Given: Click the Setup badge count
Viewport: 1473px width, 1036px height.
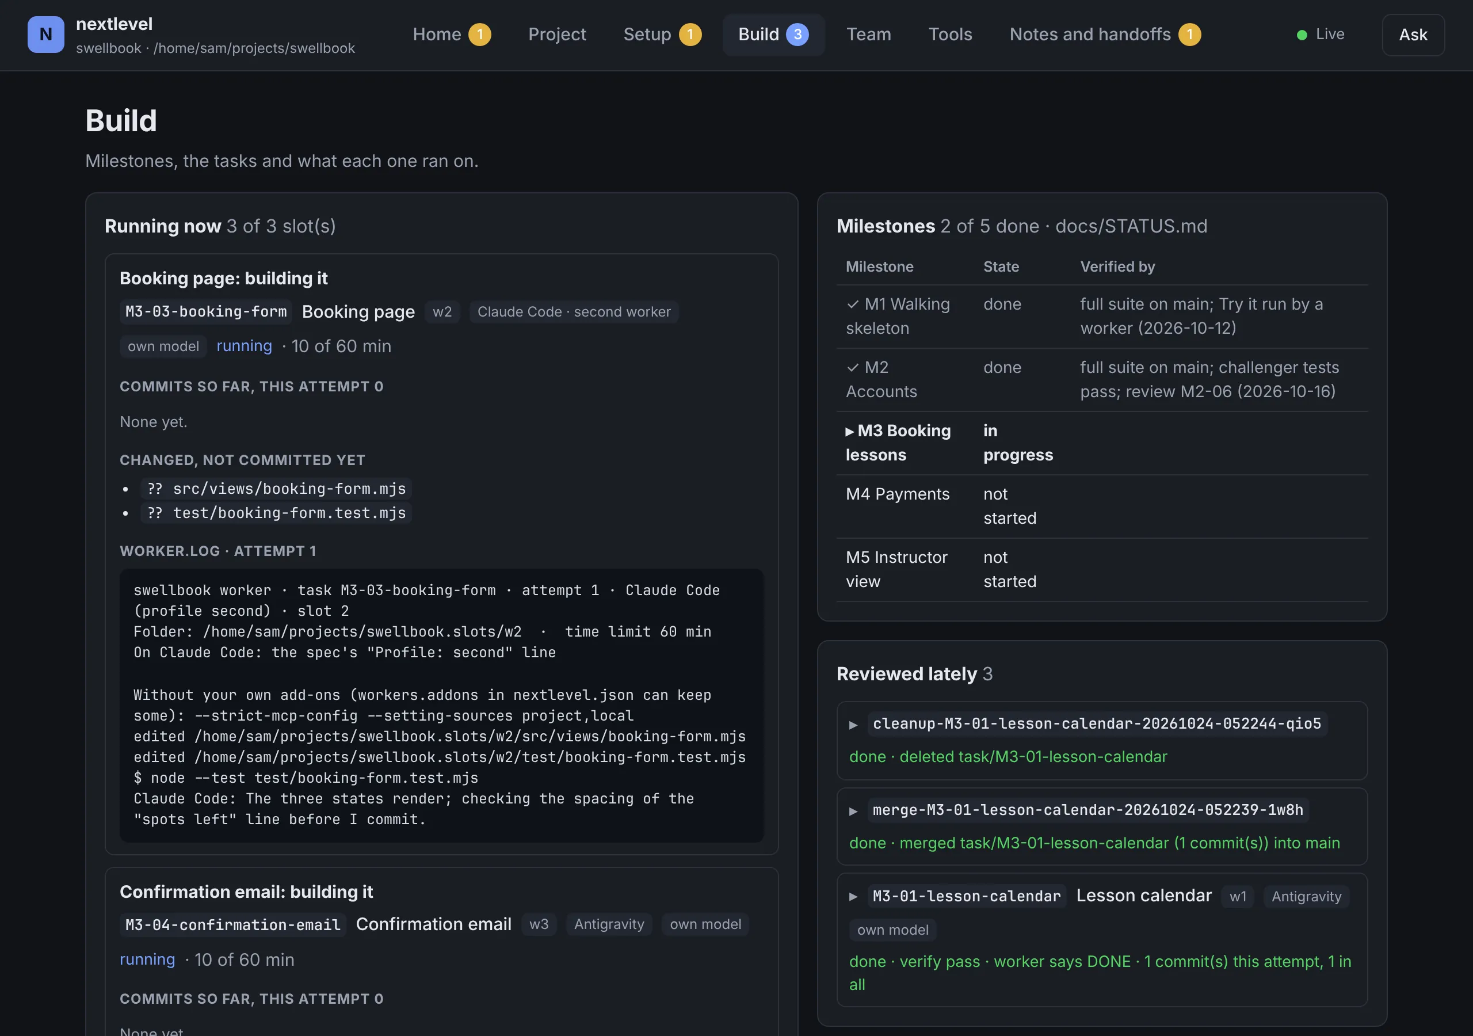Looking at the screenshot, I should [690, 35].
